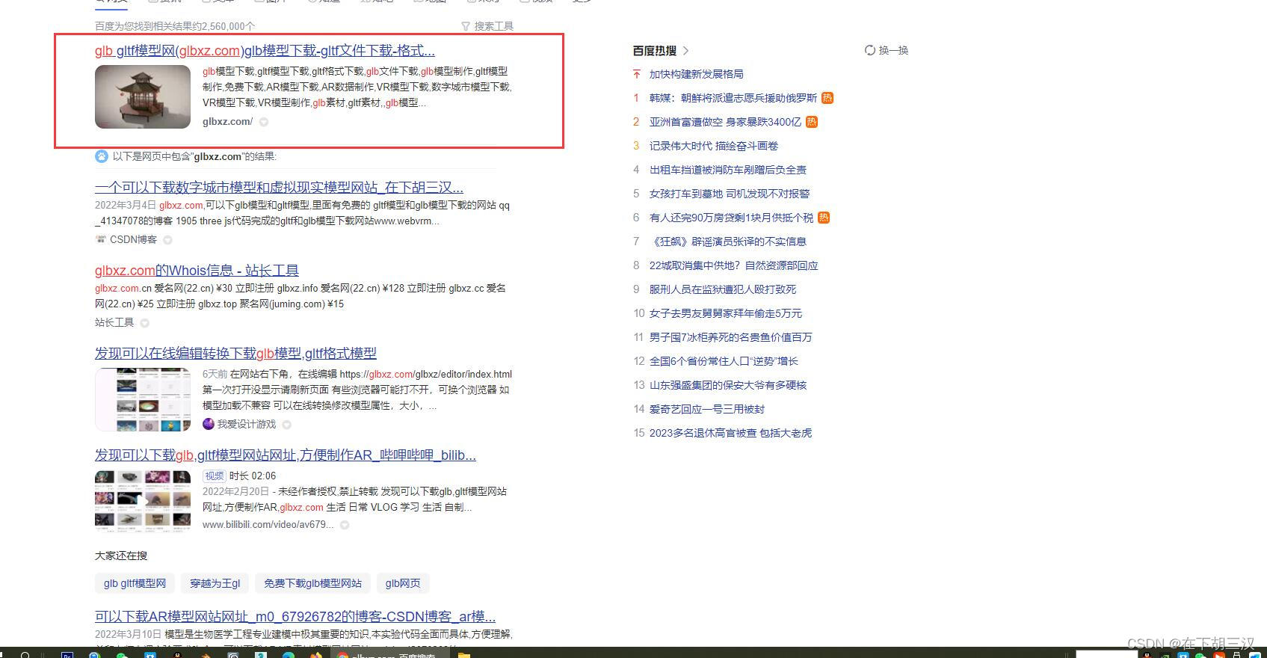Click the 大家还在搜 heading text
Screen dimensions: 1267x658
[x=121, y=556]
